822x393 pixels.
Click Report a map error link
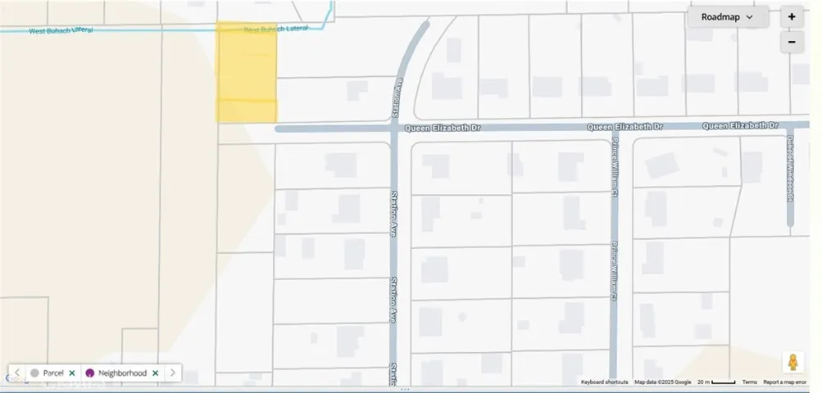(x=785, y=382)
